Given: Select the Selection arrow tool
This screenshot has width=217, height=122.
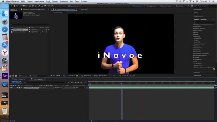Looking at the screenshot, I should [12, 6].
